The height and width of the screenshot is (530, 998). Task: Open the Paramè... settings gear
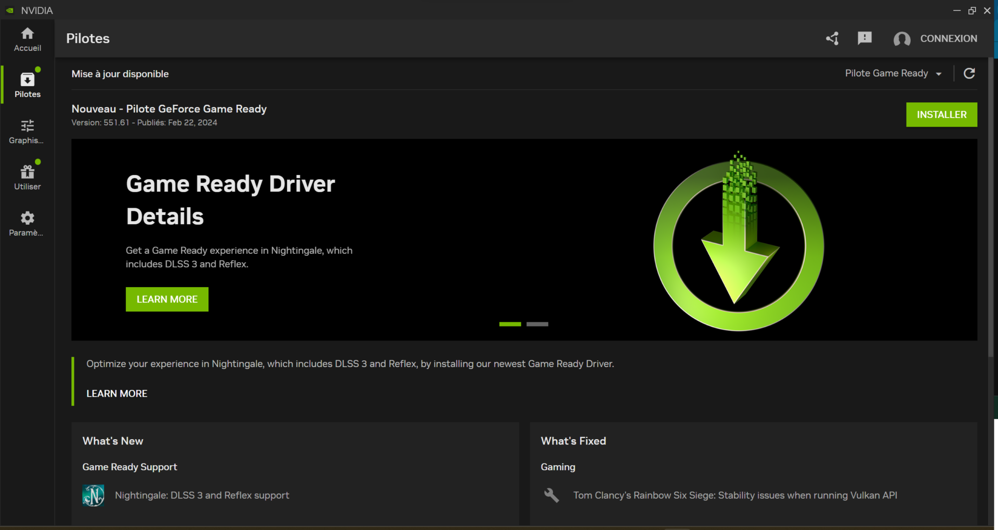pos(27,224)
